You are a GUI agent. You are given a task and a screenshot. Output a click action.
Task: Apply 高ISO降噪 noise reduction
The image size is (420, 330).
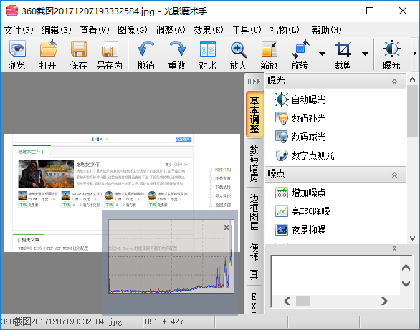click(x=302, y=211)
